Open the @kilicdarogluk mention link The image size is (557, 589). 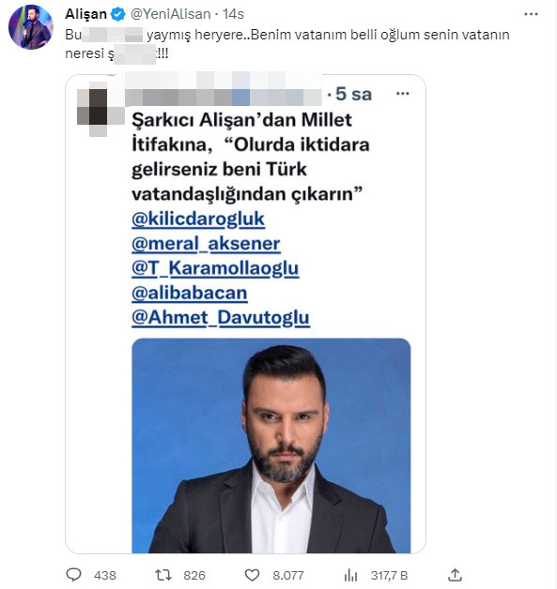tap(198, 219)
